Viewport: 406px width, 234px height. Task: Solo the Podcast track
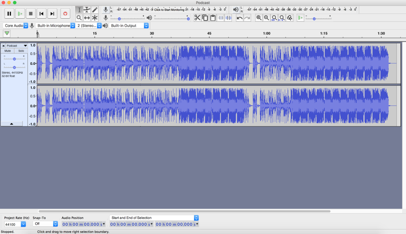[x=21, y=51]
